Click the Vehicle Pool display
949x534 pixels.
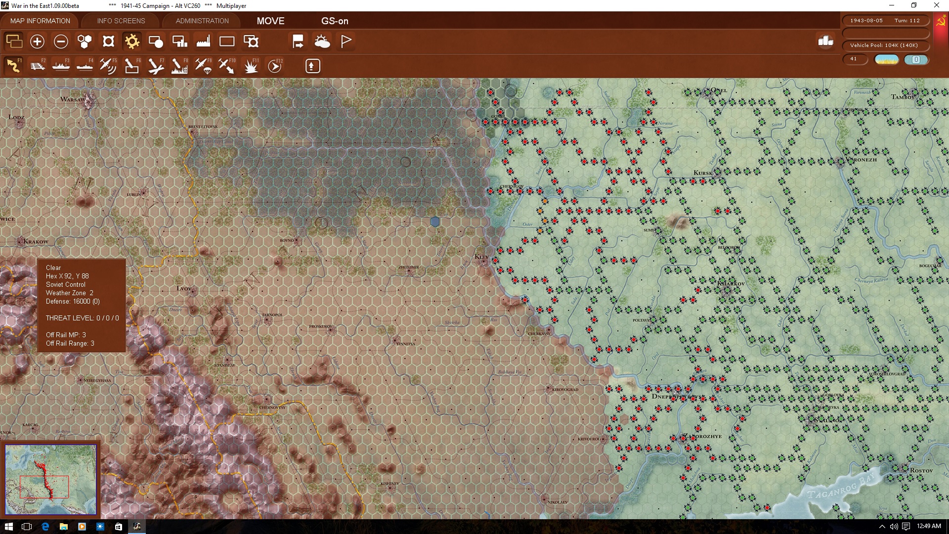coord(885,45)
